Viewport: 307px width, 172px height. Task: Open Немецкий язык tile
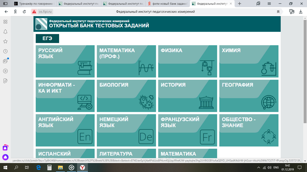(126, 130)
